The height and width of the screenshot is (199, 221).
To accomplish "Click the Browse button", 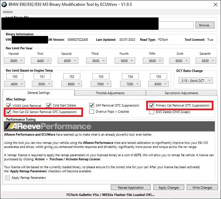I will (205, 25).
